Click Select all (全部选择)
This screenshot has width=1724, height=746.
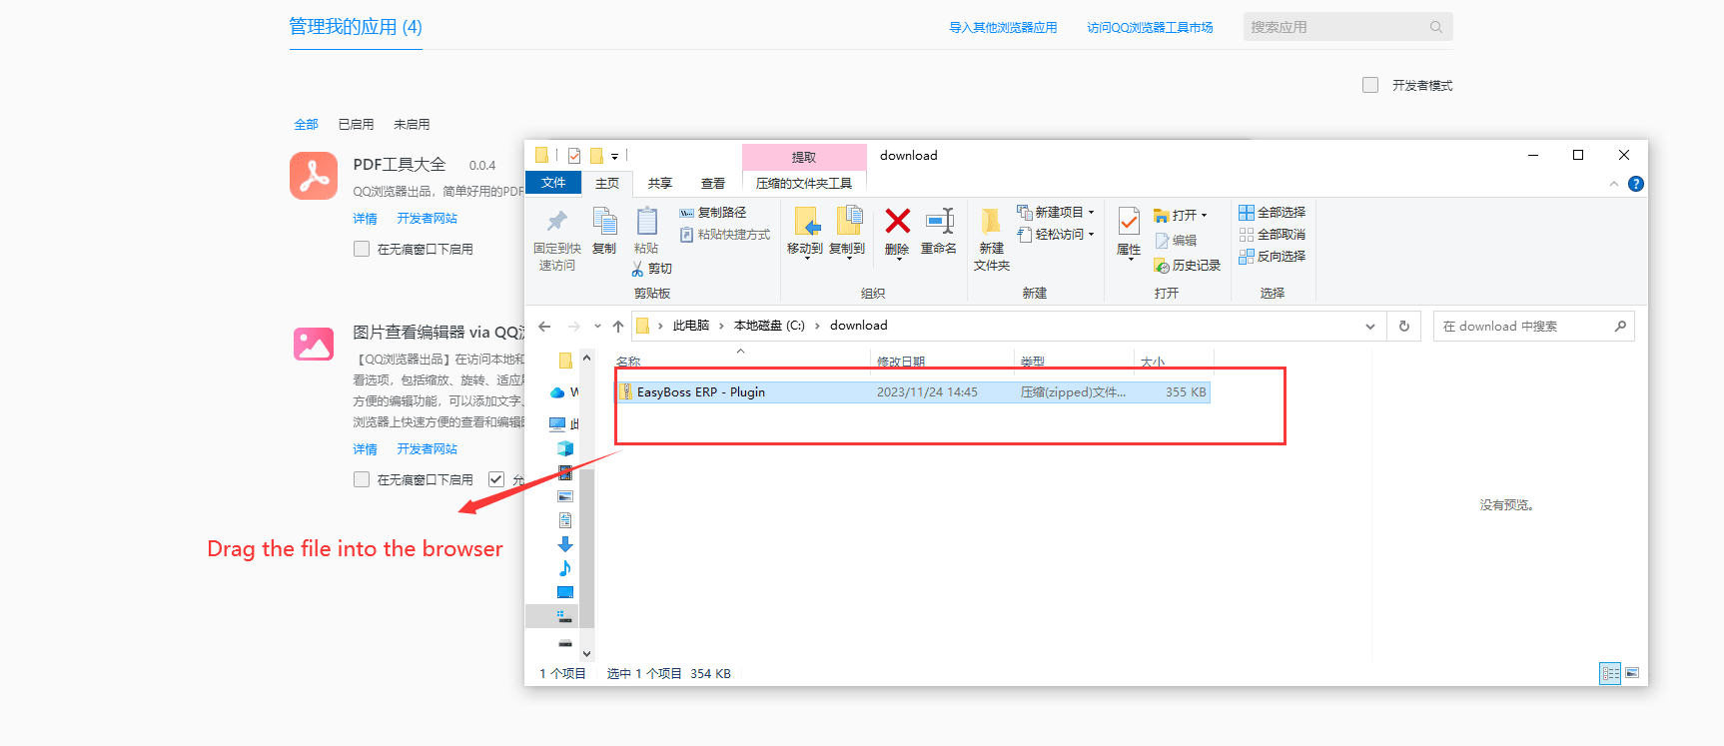coord(1272,213)
